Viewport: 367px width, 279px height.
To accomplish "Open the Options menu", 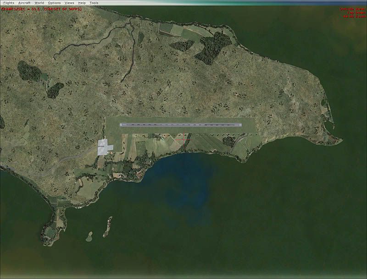I will pyautogui.click(x=54, y=3).
